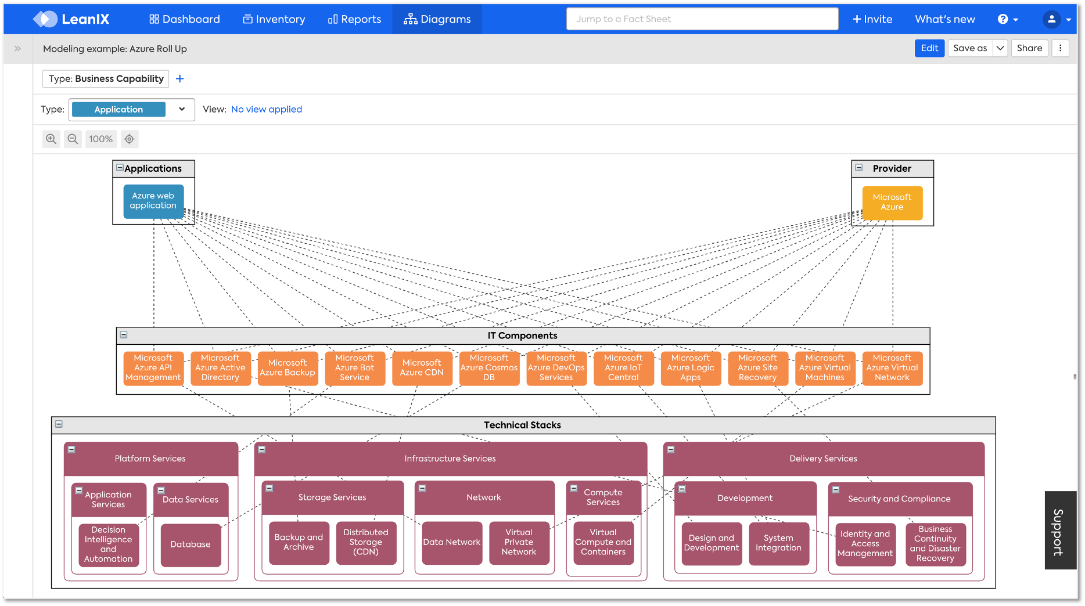Select the Distributed Storage (CDN) node
The image size is (1085, 606).
coord(366,543)
